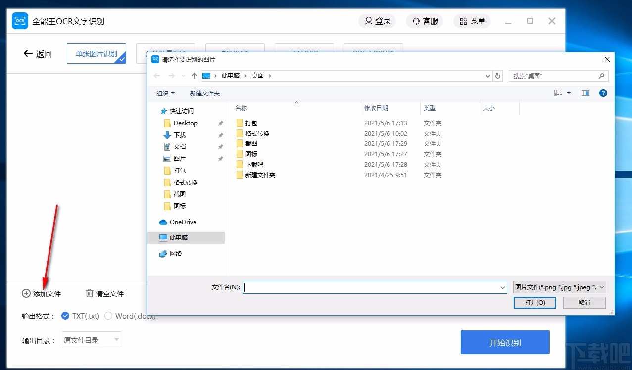Toggle the preview pane icon in the dialog

pos(585,92)
